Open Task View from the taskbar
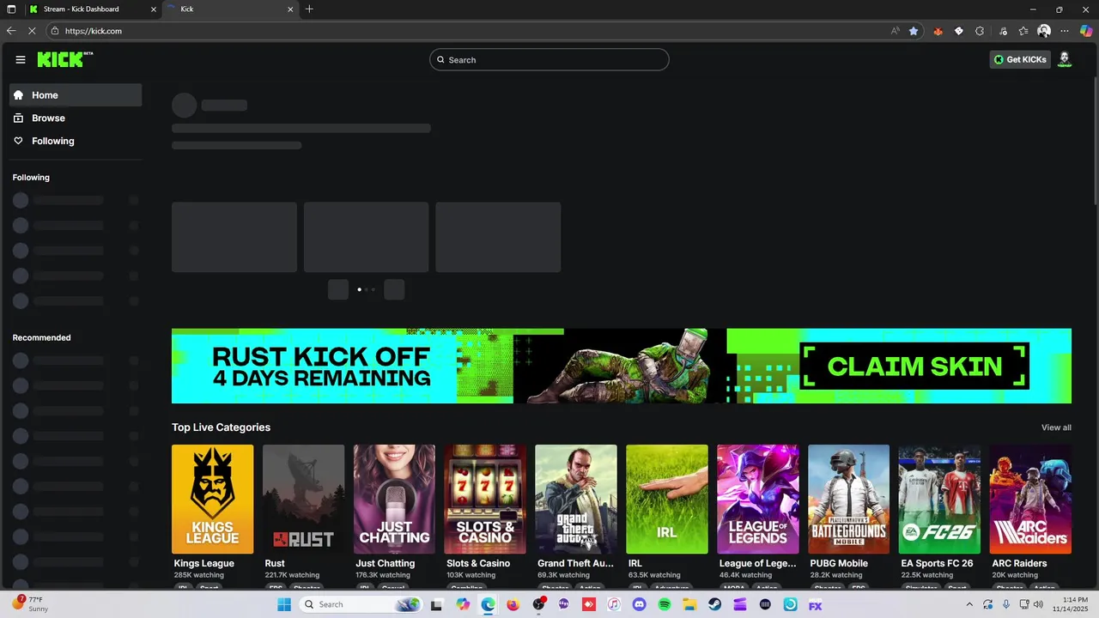 coord(436,604)
